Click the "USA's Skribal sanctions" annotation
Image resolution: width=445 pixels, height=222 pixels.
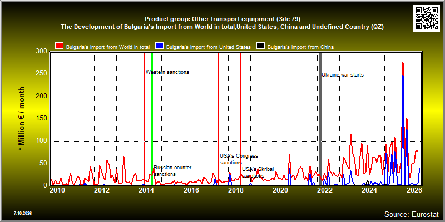click(x=258, y=173)
